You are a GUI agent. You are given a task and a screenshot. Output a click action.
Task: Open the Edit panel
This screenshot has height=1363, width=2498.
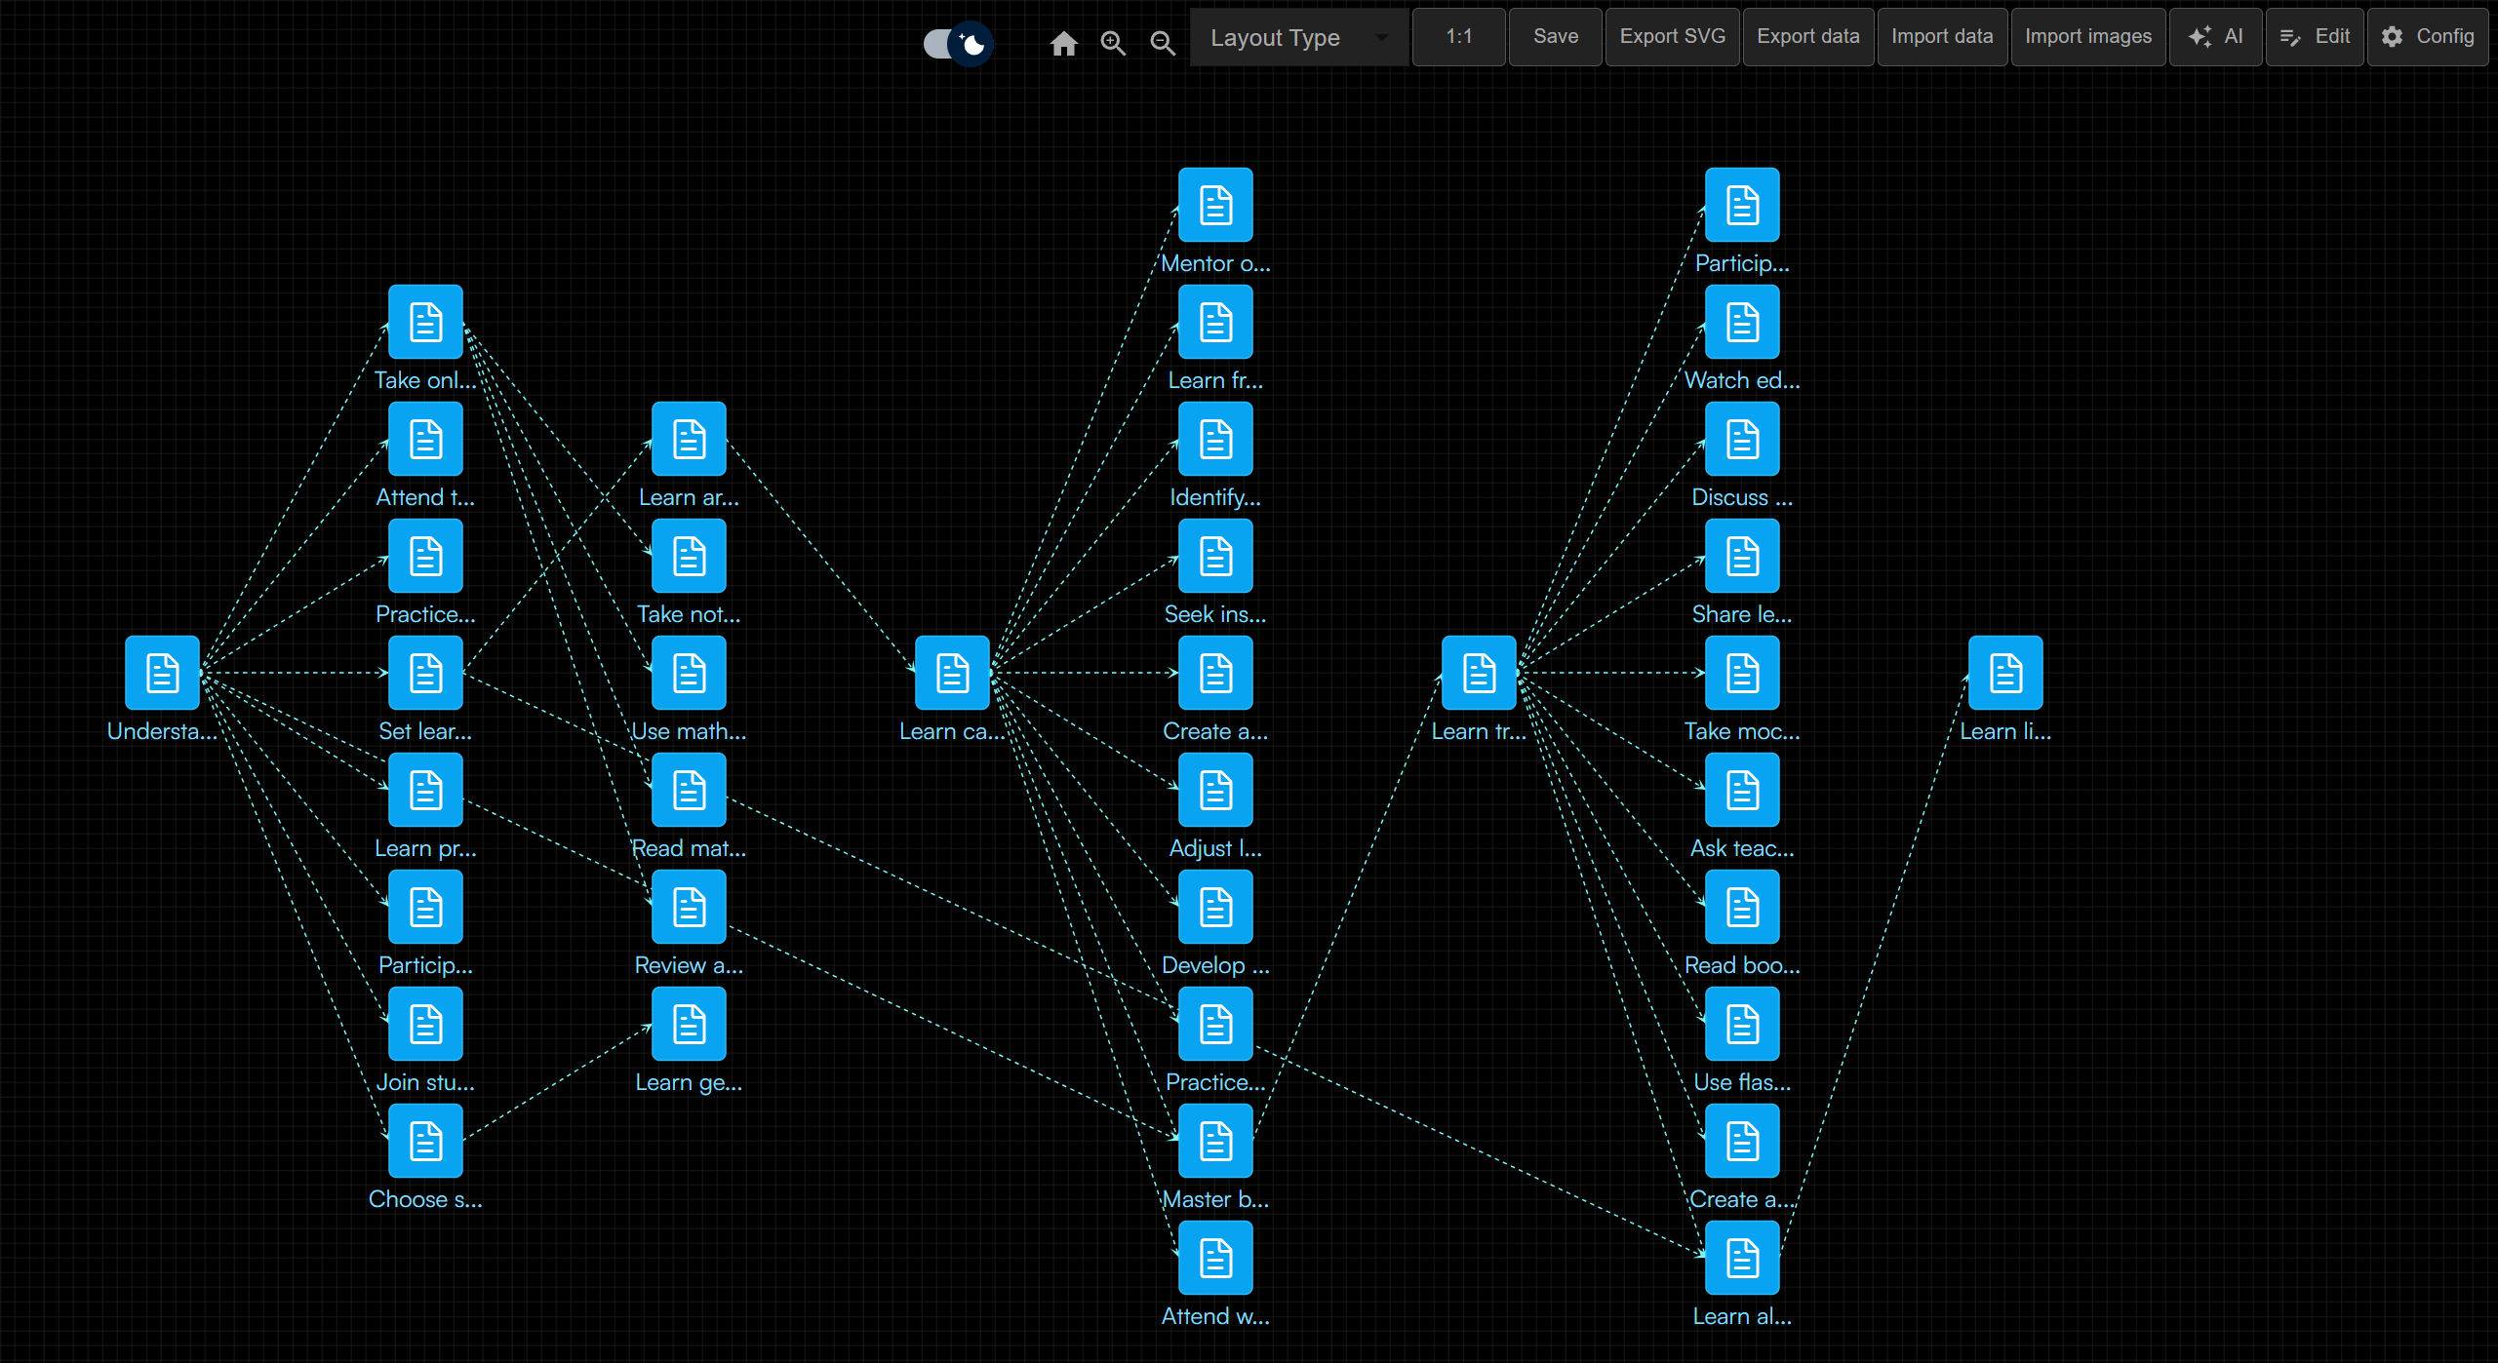pos(2314,37)
